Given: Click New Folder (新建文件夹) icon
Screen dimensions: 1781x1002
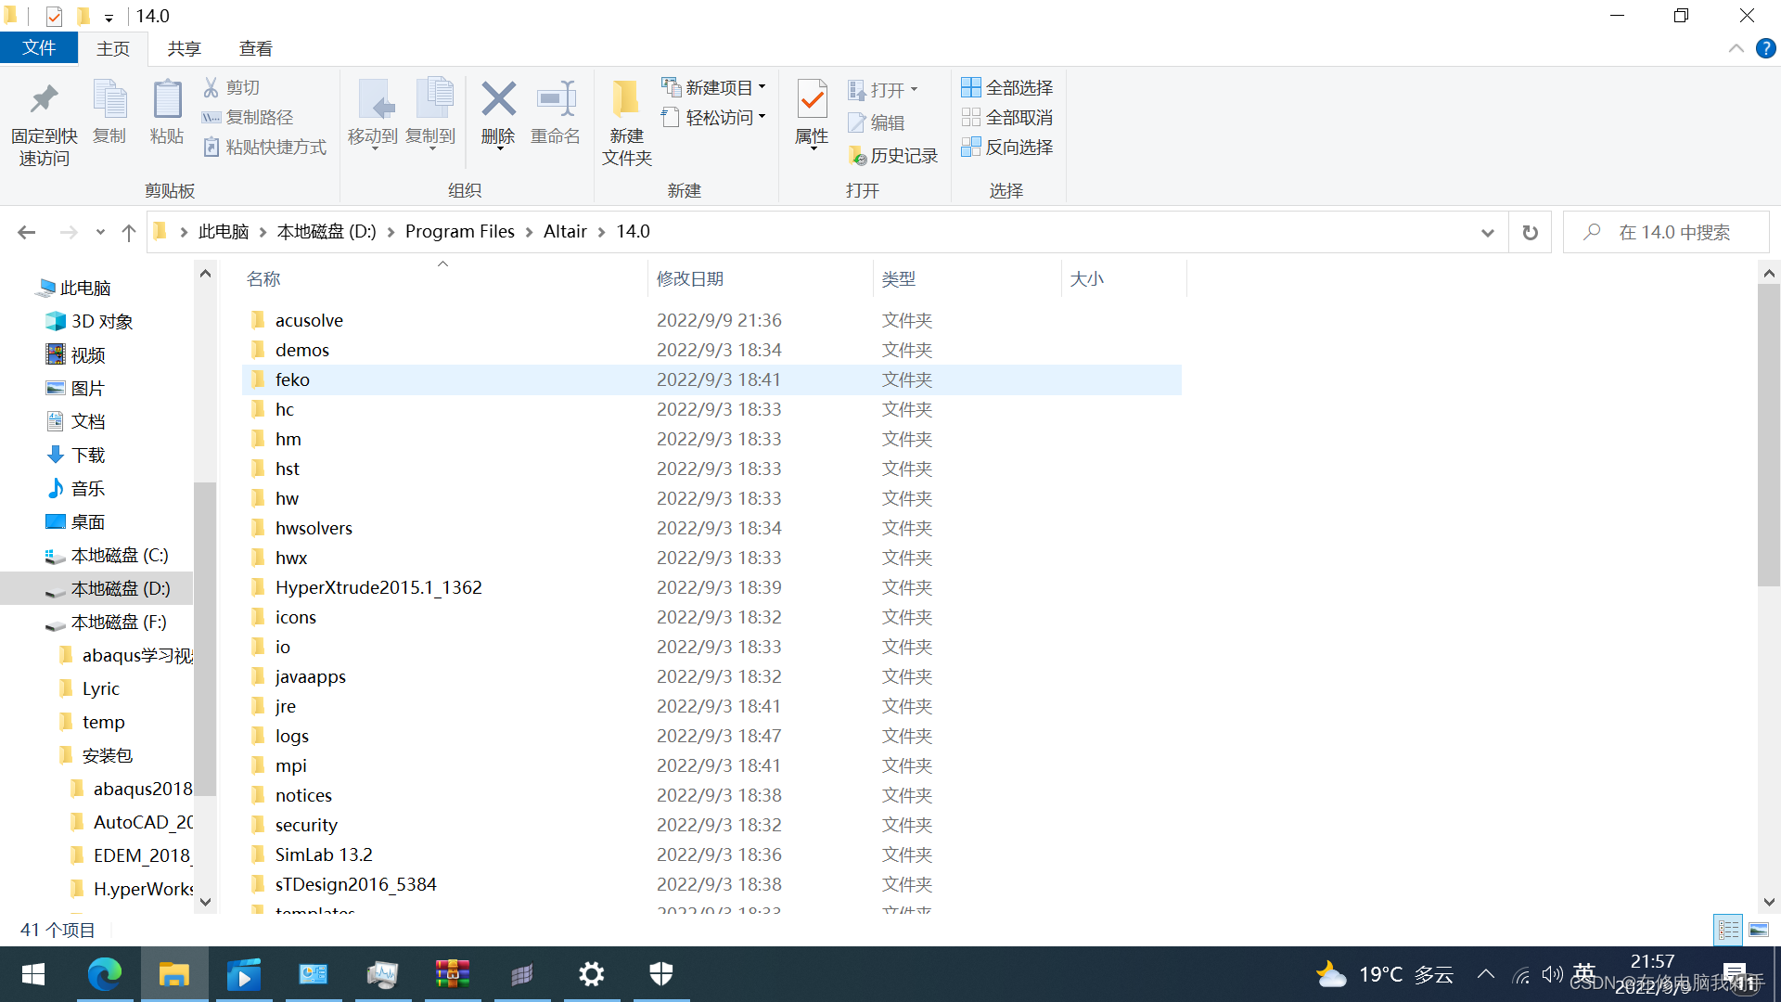Looking at the screenshot, I should coord(626,100).
